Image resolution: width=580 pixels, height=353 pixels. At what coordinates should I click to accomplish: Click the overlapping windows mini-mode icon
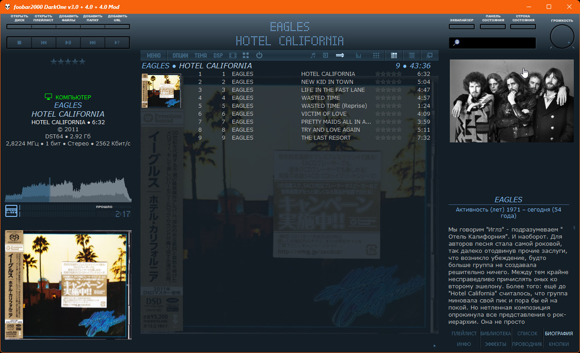[429, 55]
